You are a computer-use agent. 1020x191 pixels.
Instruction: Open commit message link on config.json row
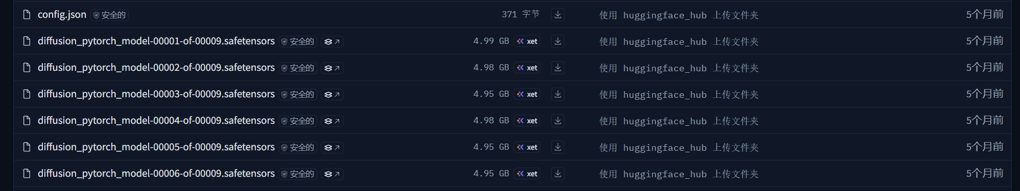point(679,15)
